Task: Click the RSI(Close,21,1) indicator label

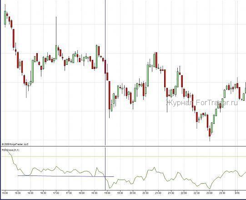Action: click(x=10, y=150)
